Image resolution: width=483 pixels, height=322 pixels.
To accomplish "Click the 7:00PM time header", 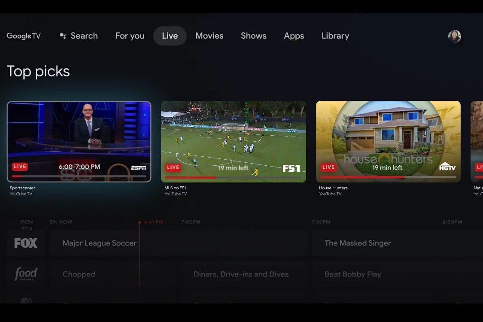I will coord(191,222).
